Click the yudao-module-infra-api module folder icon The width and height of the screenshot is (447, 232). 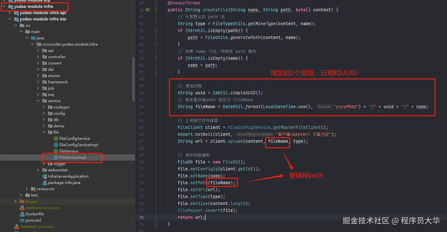[x=16, y=13]
